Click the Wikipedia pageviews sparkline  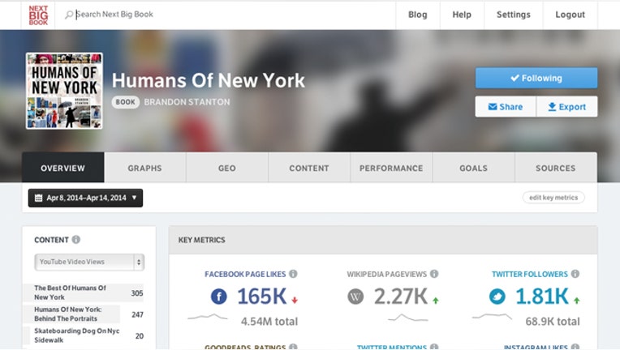[x=407, y=318]
